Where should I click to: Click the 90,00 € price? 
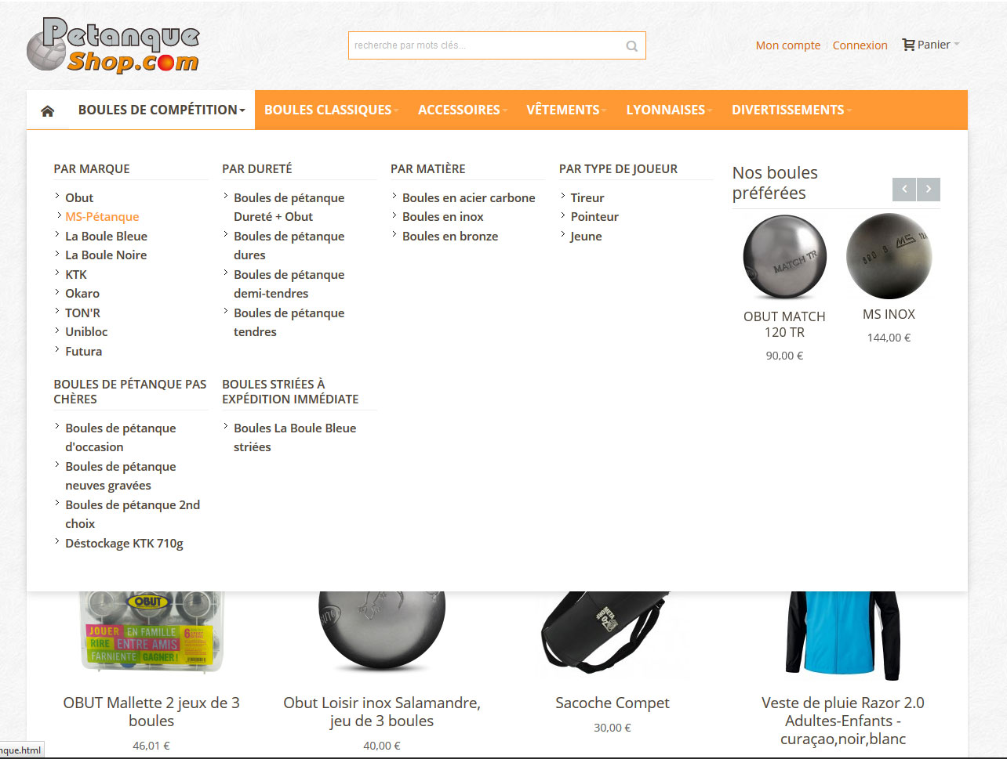[x=784, y=356]
